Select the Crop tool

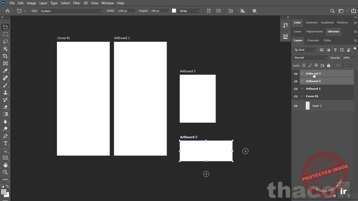pyautogui.click(x=6, y=56)
